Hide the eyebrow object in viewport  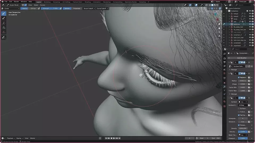(250, 24)
